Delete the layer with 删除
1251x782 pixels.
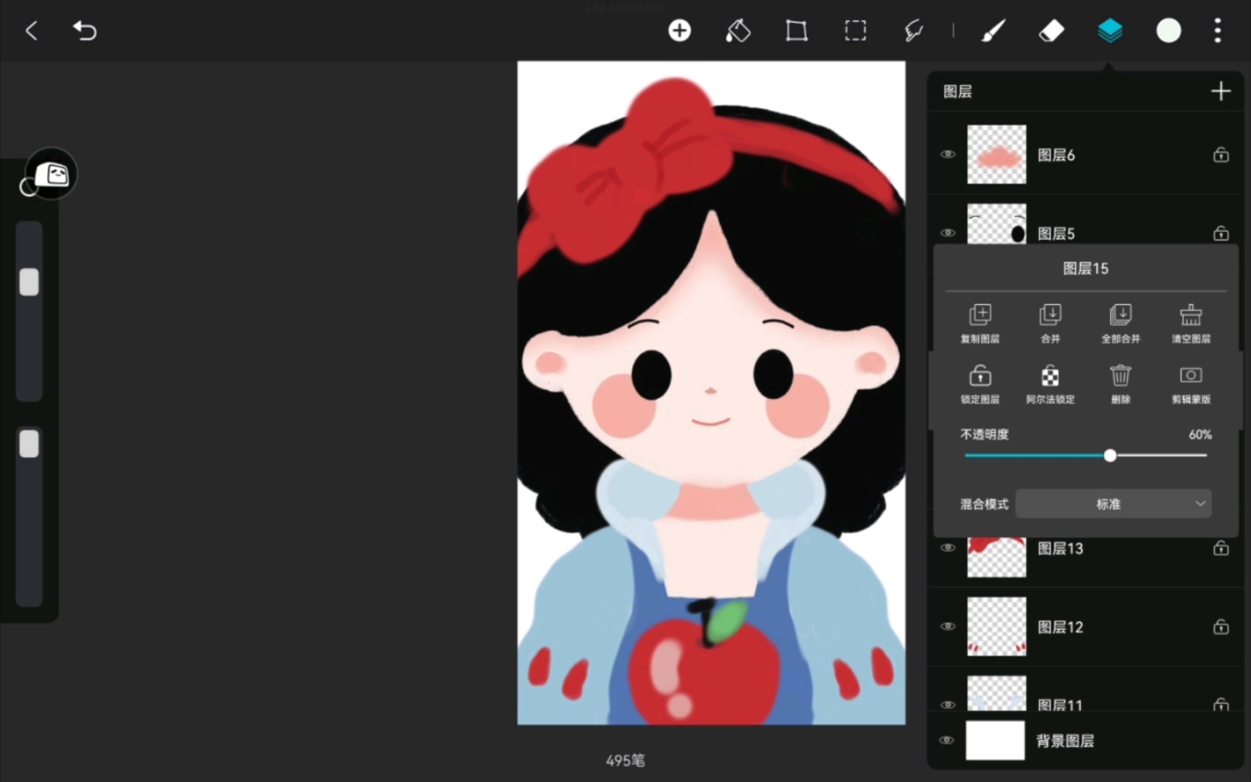[x=1121, y=384]
